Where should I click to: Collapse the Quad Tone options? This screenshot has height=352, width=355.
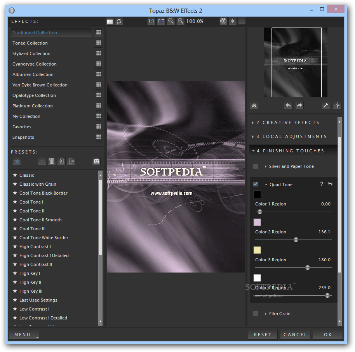pos(266,185)
